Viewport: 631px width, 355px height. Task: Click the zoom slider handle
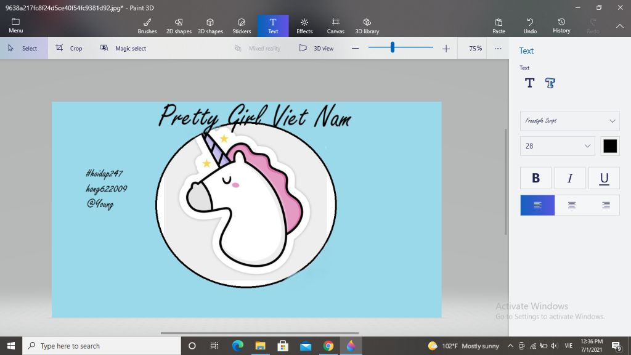[x=393, y=47]
